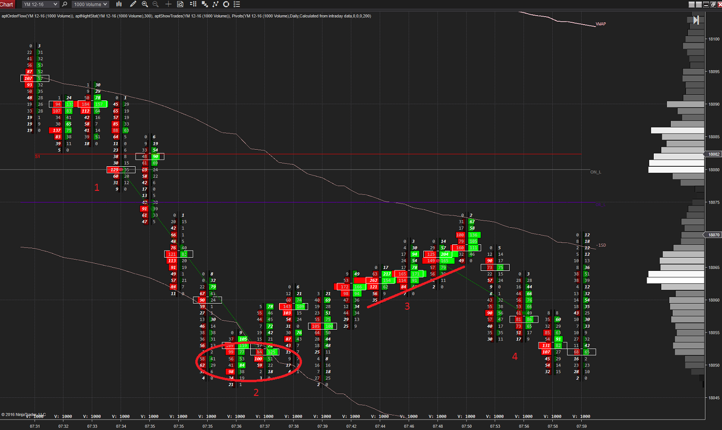The height and width of the screenshot is (430, 722).
Task: Click the 07:59 time axis label
Action: click(582, 426)
